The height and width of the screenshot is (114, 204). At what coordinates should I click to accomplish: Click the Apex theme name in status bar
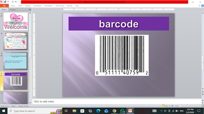click(13, 106)
